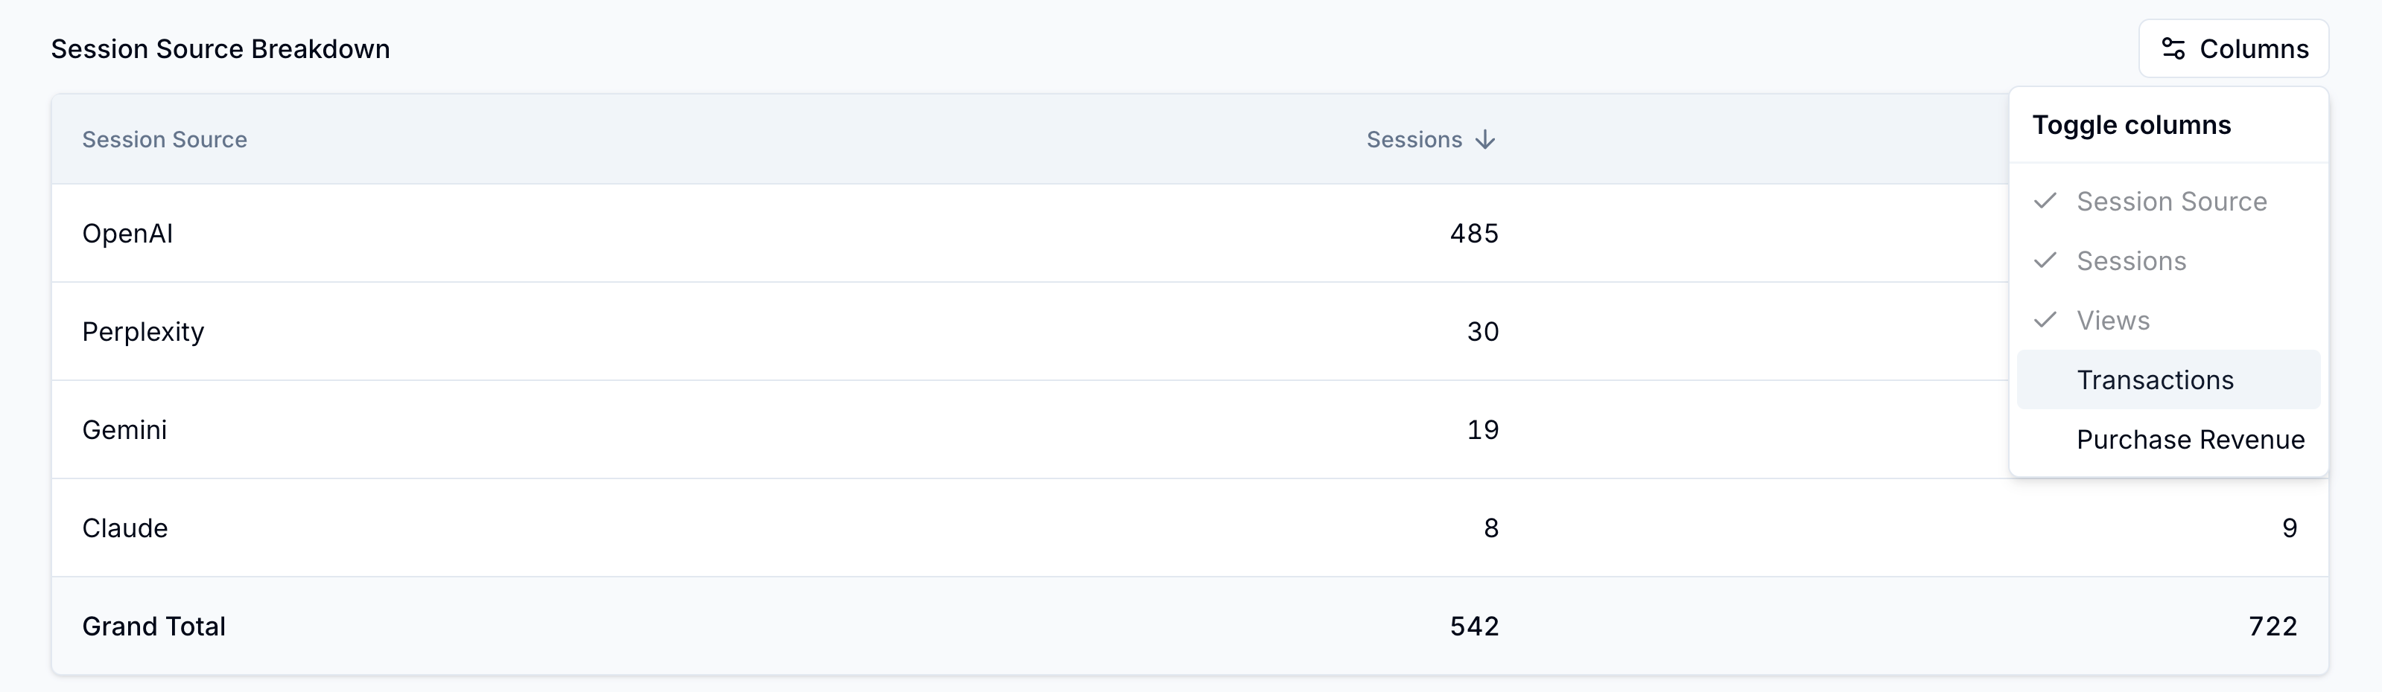Select Purchase Revenue from the column menu
This screenshot has width=2382, height=692.
pos(2190,439)
